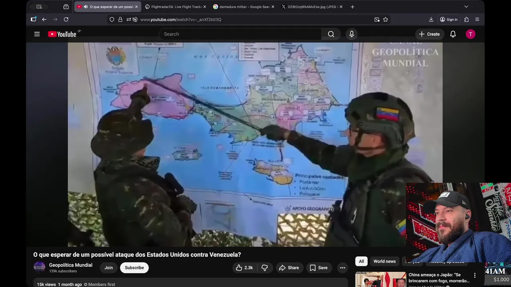Image resolution: width=511 pixels, height=287 pixels.
Task: Click the youtube.com address bar URL
Action: point(181,20)
